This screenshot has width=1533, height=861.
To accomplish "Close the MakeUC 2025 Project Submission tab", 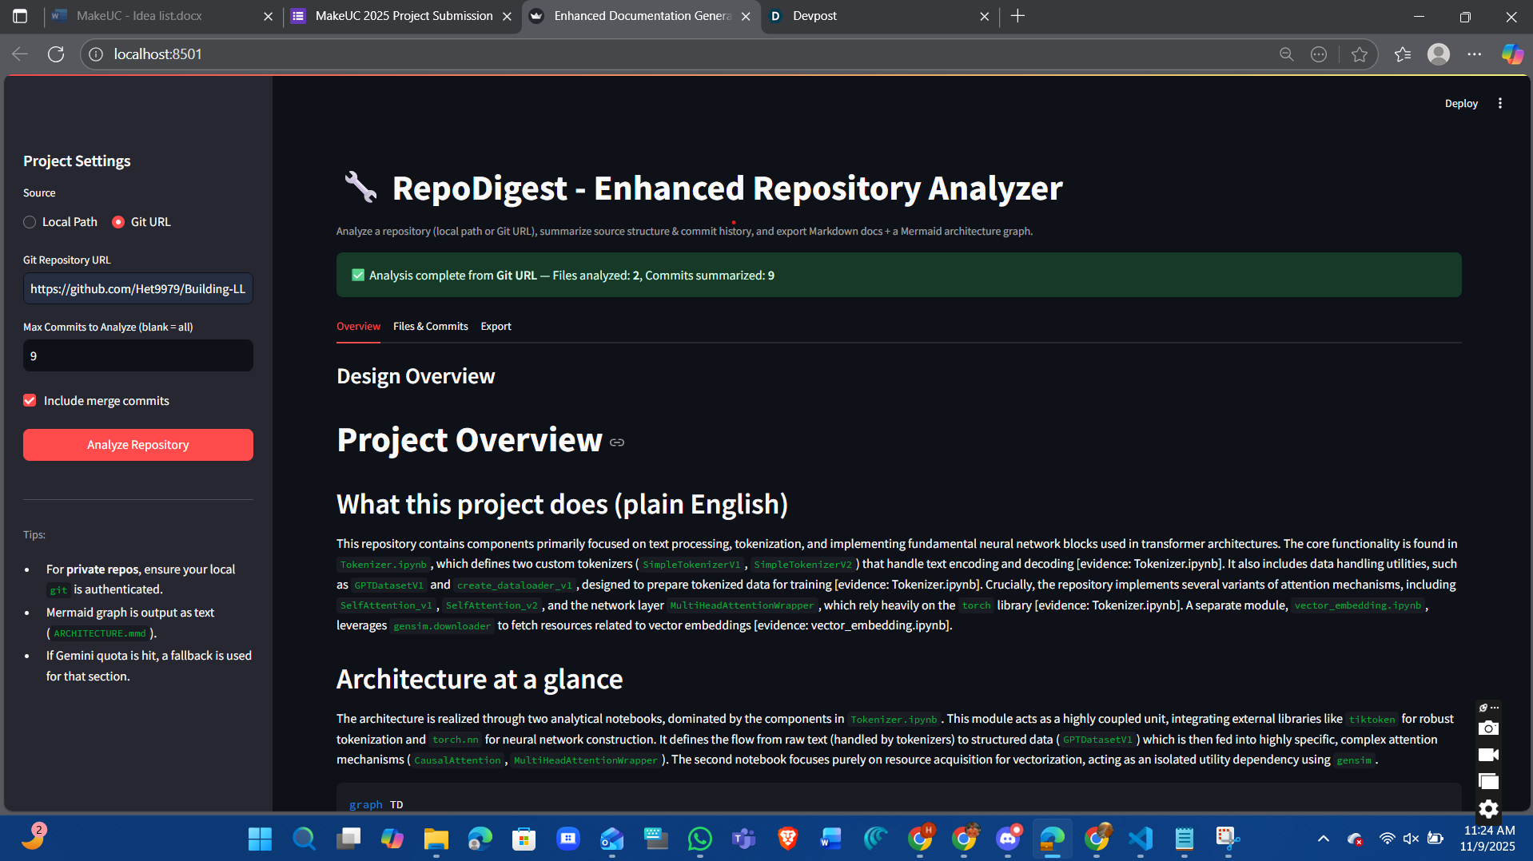I will pyautogui.click(x=507, y=16).
